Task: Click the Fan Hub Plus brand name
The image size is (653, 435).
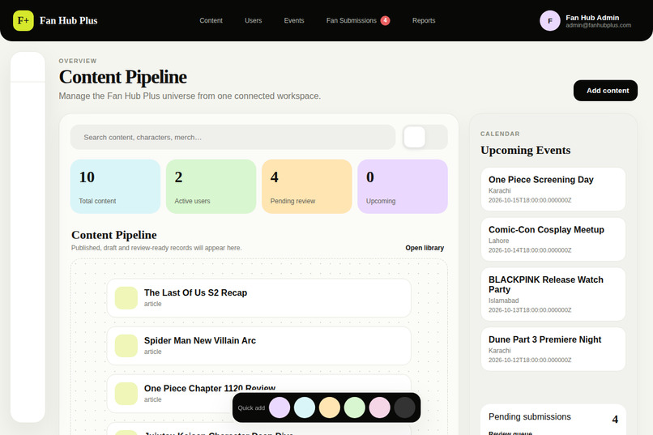Action: pyautogui.click(x=69, y=21)
